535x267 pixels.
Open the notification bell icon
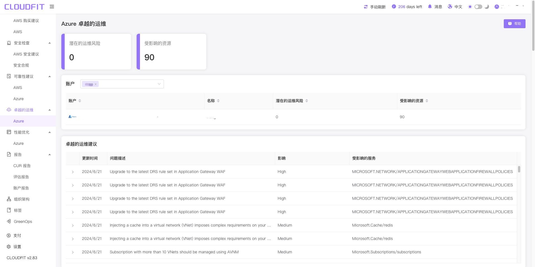click(x=430, y=6)
